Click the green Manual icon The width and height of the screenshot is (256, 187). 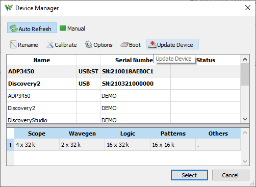coord(63,28)
